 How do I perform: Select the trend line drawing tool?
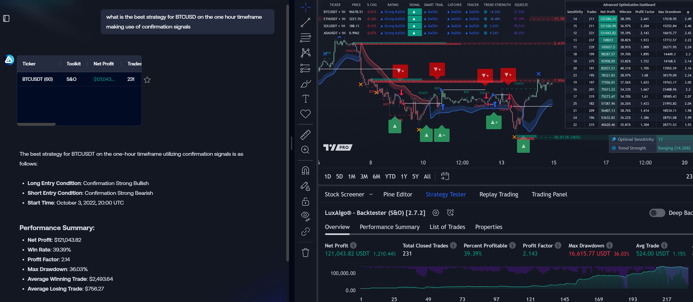(306, 23)
